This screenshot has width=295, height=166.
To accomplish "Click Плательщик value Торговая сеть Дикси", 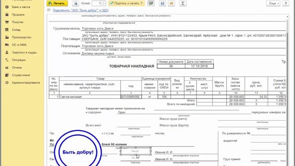I will (97, 46).
